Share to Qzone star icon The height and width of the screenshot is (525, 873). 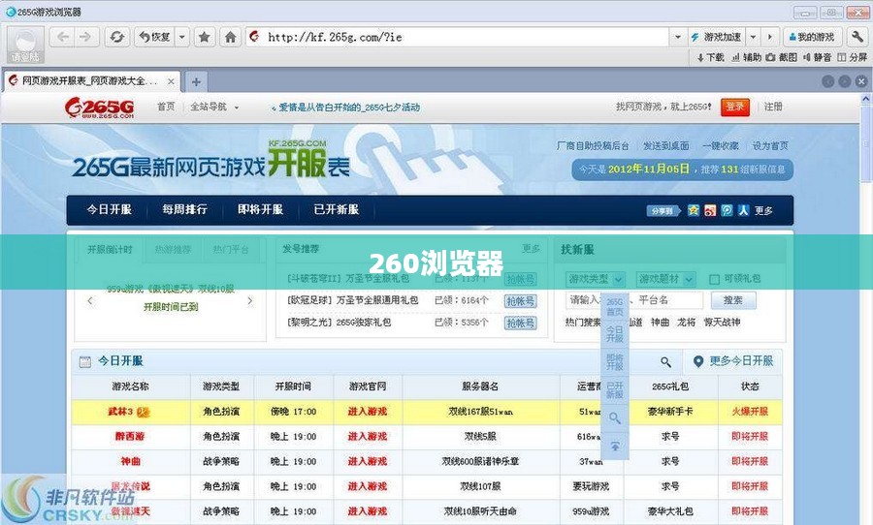click(x=694, y=210)
